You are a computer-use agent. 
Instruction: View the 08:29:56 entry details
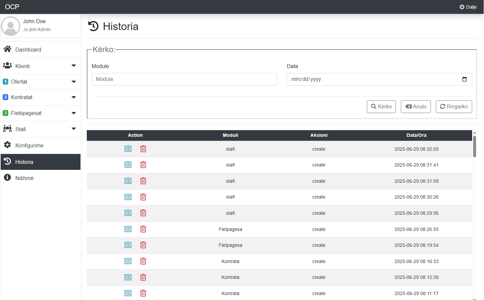tap(128, 213)
